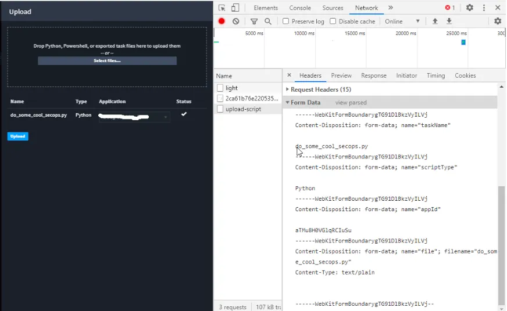Export HAR file with download arrow
The image size is (507, 311).
(x=449, y=21)
